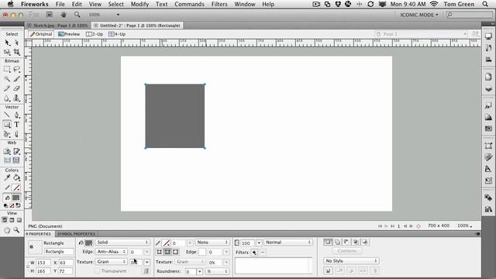Open the Normal blend mode dropdown

288,243
